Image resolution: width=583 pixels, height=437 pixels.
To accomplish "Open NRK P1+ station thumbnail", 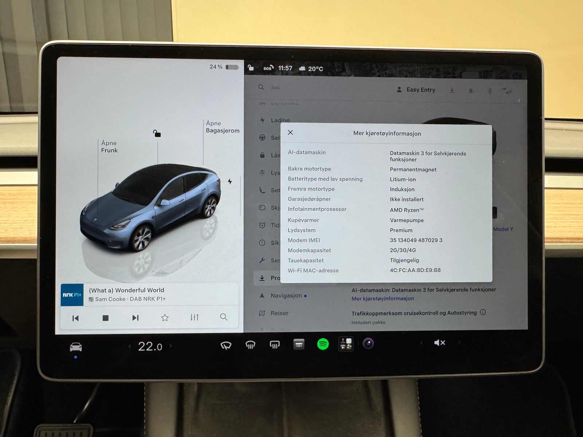I will pyautogui.click(x=72, y=295).
